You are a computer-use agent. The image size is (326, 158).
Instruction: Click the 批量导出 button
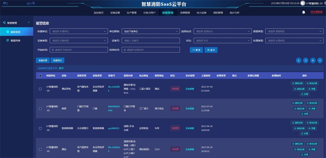point(57,61)
